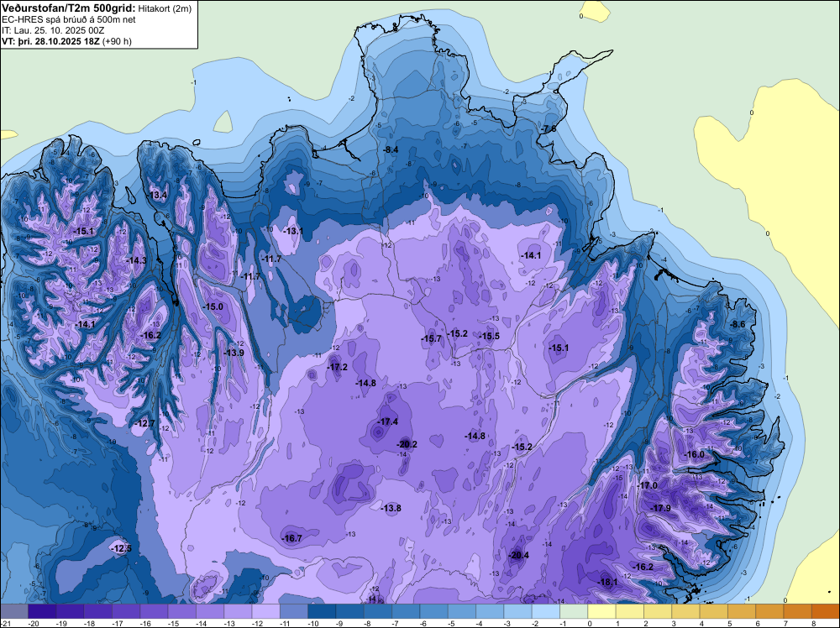The height and width of the screenshot is (628, 840).
Task: Click the IT: Lau. 25. 10. 2025 00Z line
Action: coord(52,30)
